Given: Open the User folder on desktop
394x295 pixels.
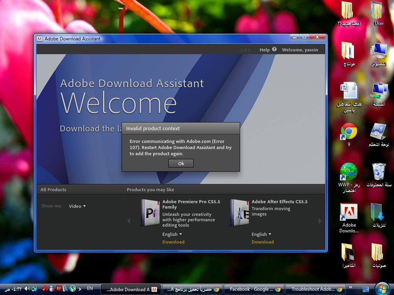Looking at the screenshot, I should pos(377,14).
